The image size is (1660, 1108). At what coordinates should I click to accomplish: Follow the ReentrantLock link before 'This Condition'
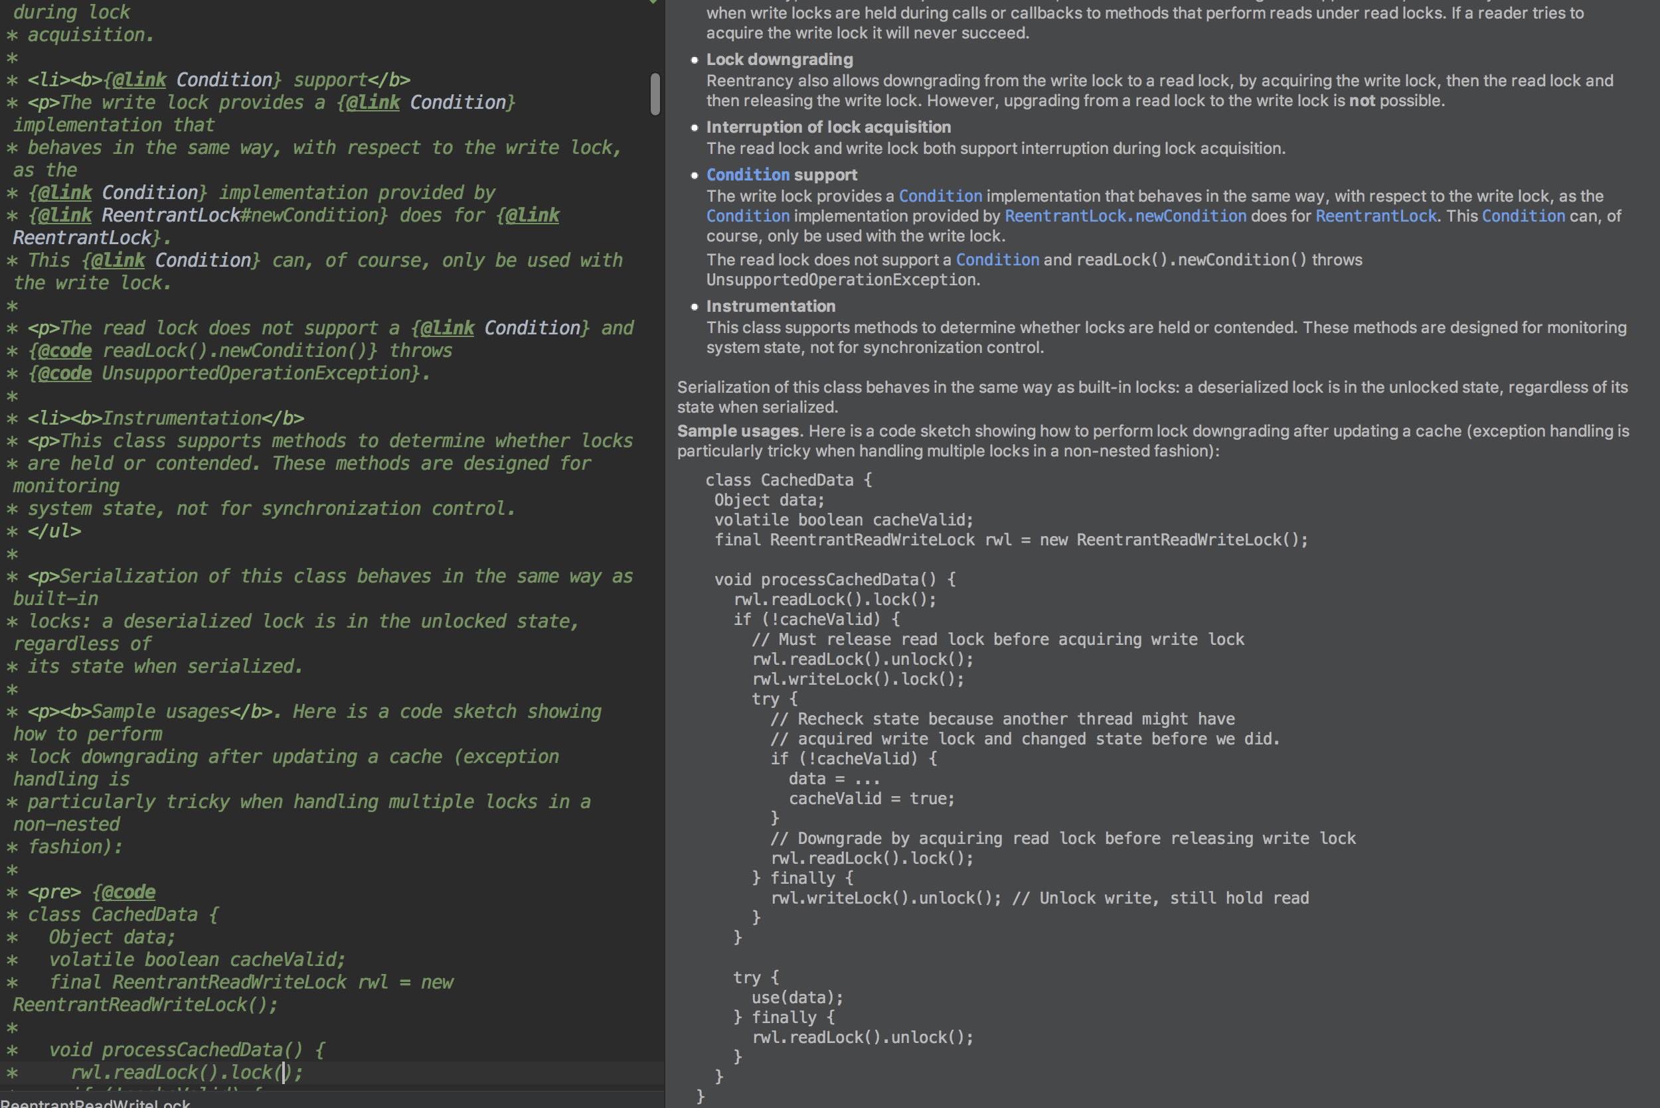coord(1375,216)
